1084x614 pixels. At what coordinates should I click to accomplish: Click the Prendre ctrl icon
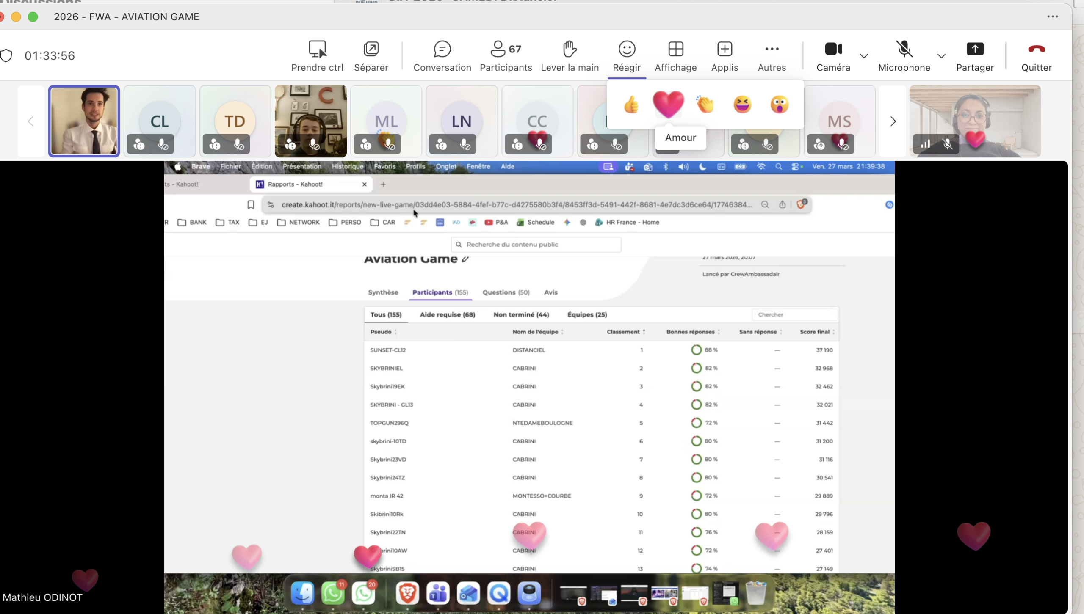tap(317, 50)
